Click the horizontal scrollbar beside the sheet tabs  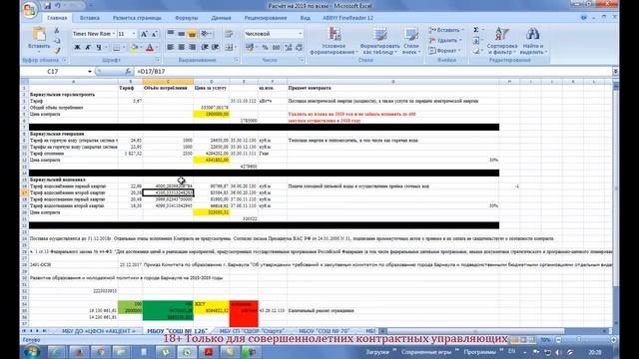[475, 331]
